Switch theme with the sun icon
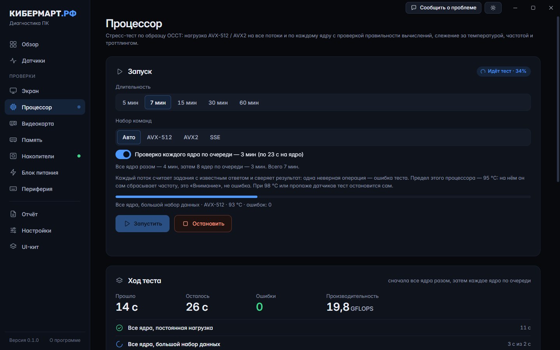 pos(493,8)
